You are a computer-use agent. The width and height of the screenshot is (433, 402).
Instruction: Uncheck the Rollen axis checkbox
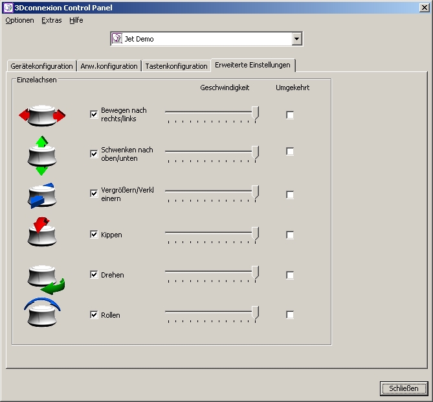pos(94,314)
